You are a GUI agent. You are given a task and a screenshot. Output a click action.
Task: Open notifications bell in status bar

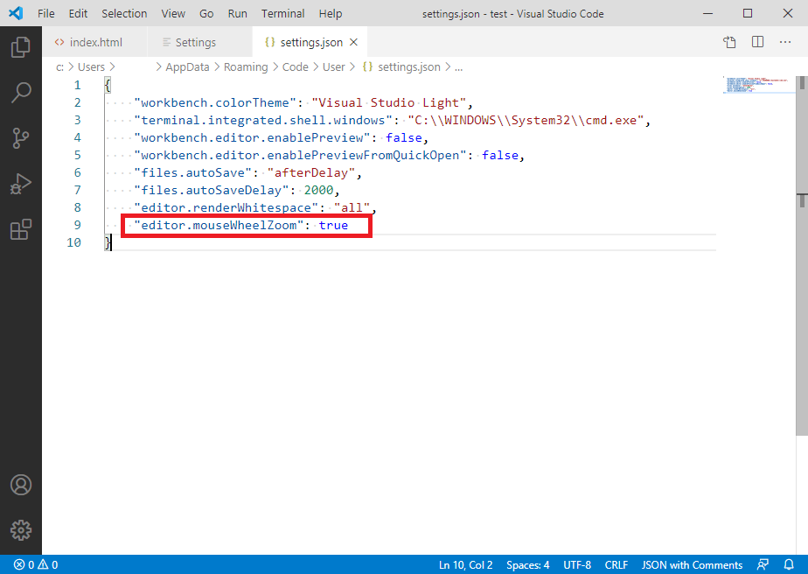[789, 564]
